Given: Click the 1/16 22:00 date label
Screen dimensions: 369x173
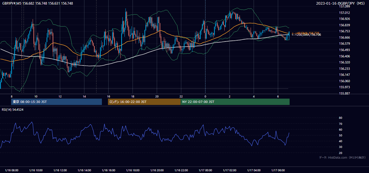Looking at the screenshot, I should 181,170.
